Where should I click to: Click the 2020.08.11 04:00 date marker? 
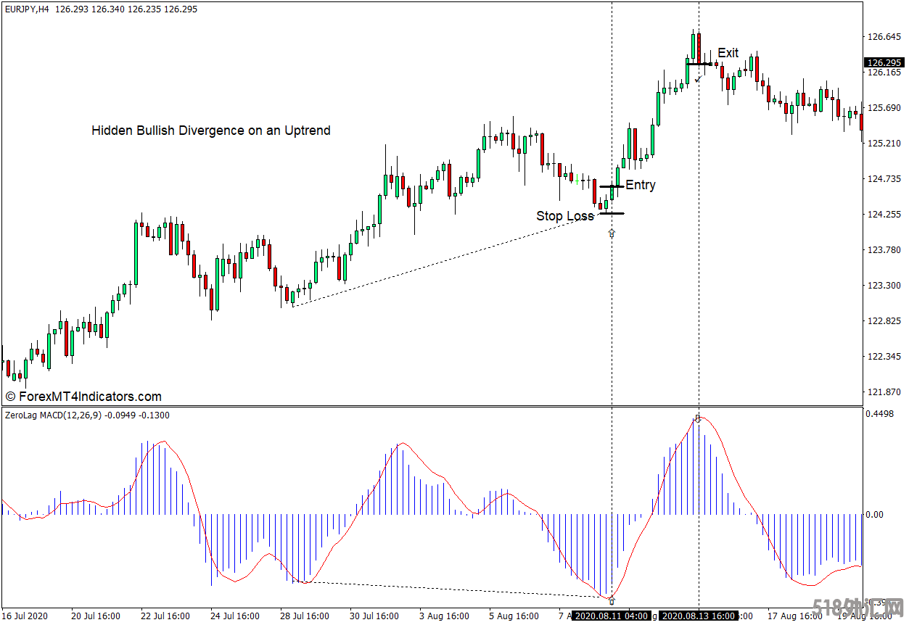611,616
